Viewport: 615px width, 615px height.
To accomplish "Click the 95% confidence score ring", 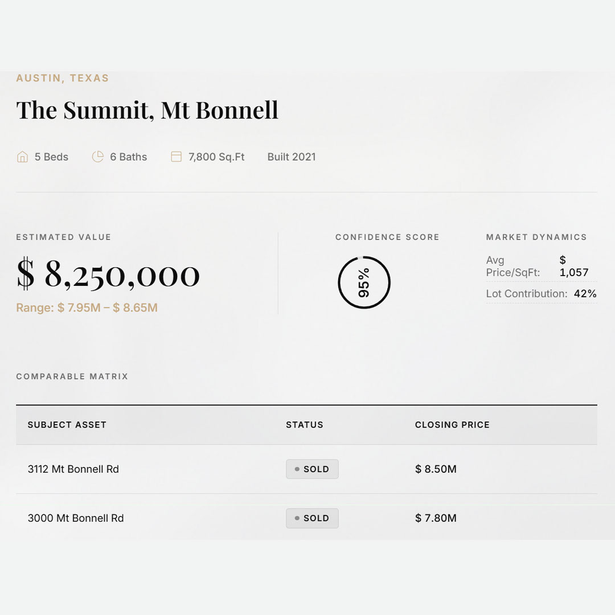I will tap(364, 282).
